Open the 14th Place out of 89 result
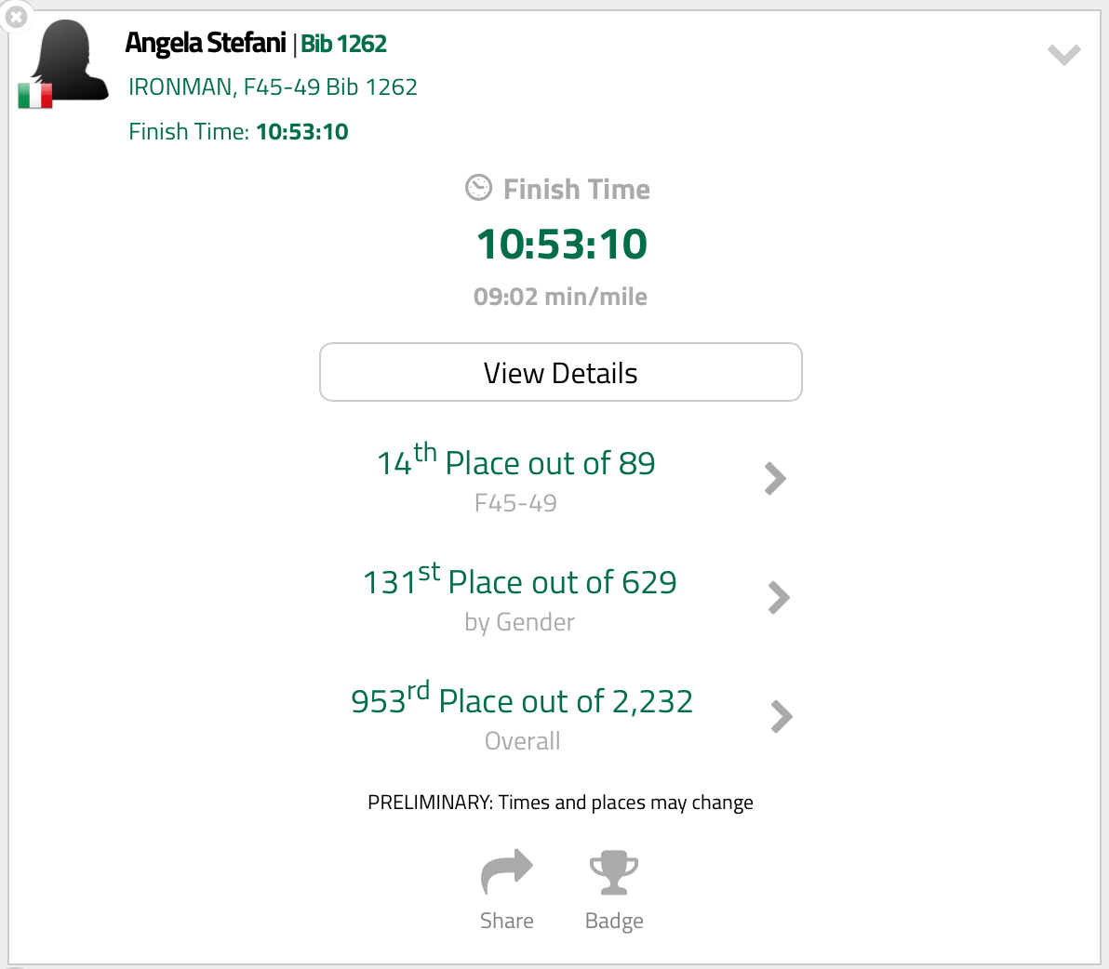 pos(516,463)
